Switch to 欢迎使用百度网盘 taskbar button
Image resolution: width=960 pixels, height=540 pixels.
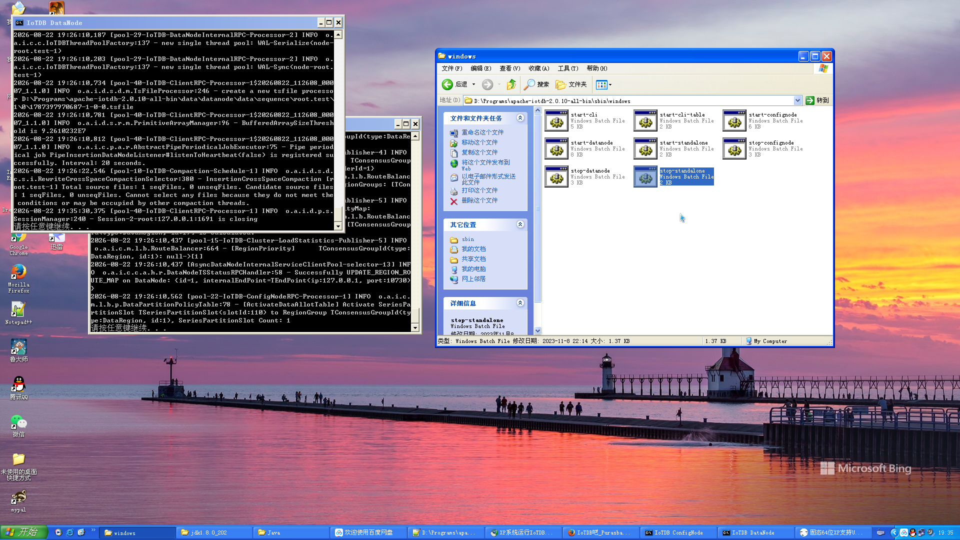pos(369,532)
